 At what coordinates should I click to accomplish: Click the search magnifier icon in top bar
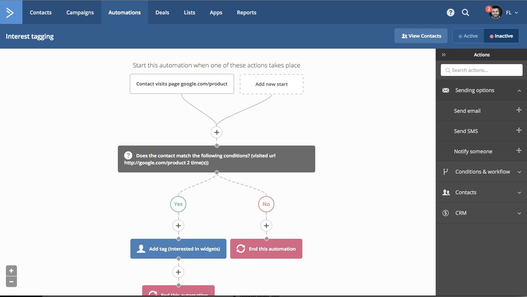465,12
